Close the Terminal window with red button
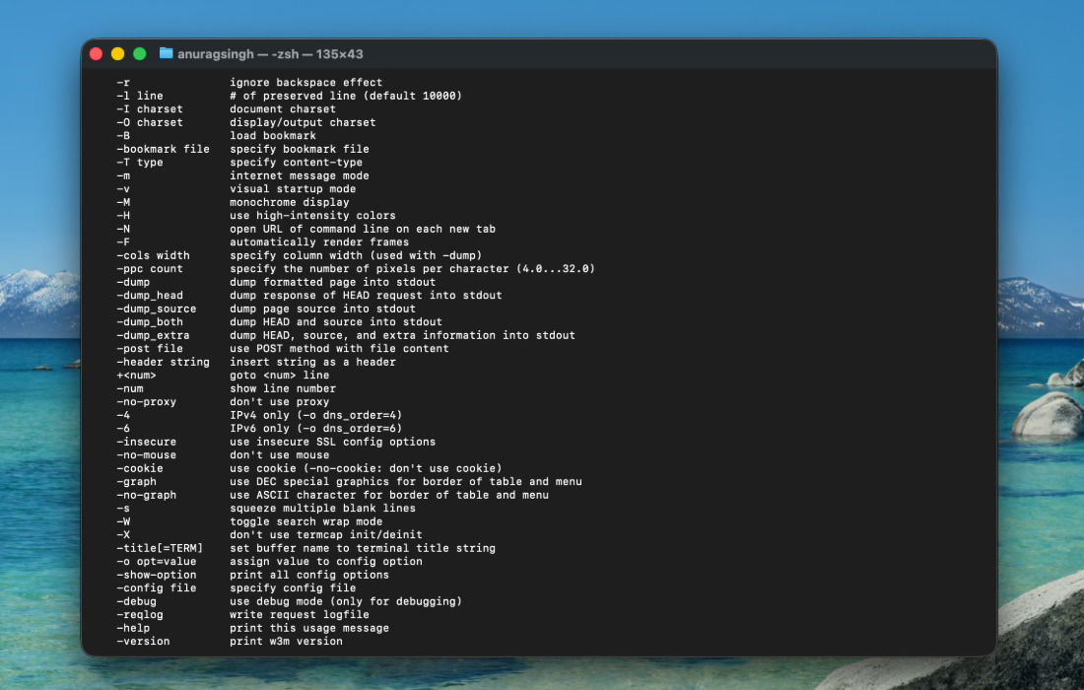This screenshot has width=1084, height=690. pyautogui.click(x=97, y=53)
